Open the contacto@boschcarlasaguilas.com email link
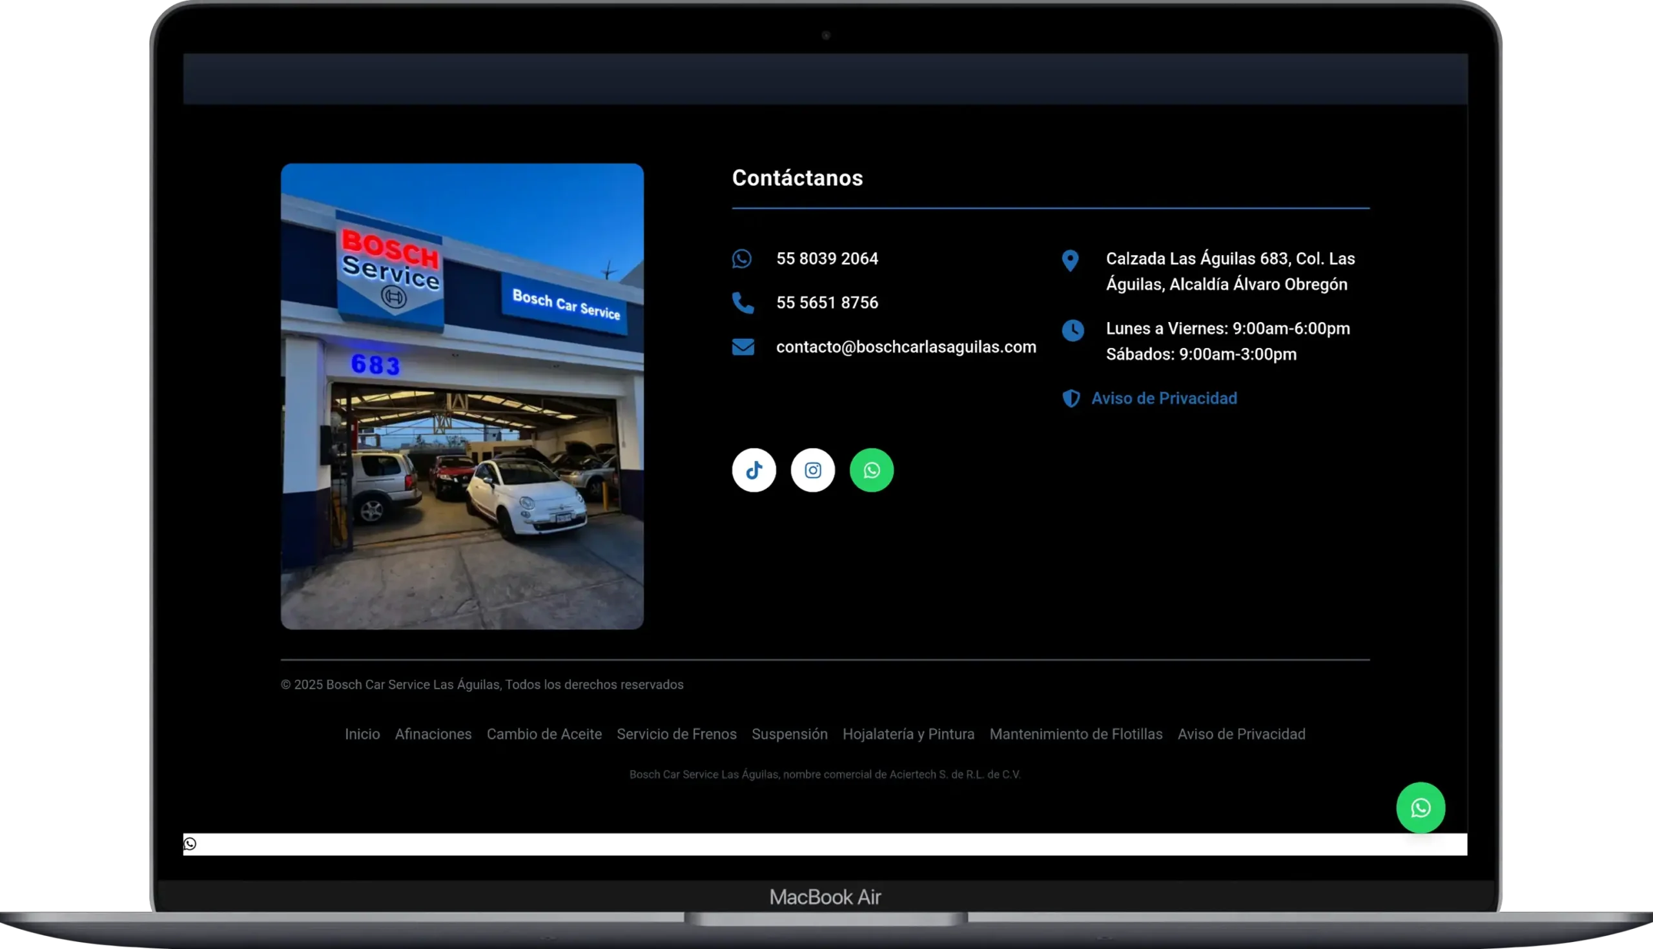Viewport: 1653px width, 949px height. click(x=905, y=347)
